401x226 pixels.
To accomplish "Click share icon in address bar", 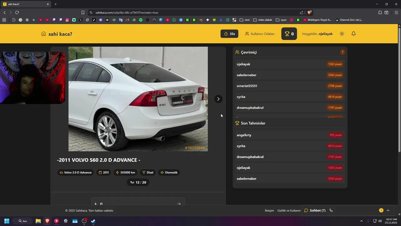I will click(x=301, y=13).
